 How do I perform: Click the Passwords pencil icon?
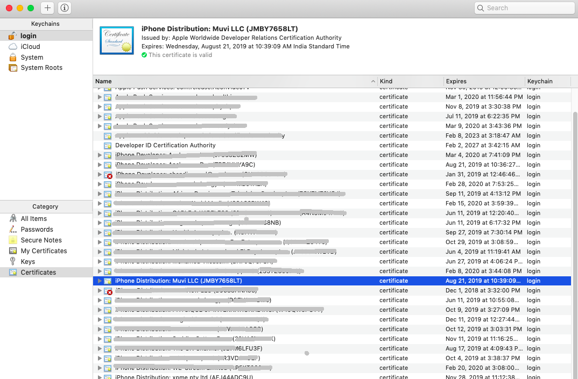pyautogui.click(x=13, y=229)
